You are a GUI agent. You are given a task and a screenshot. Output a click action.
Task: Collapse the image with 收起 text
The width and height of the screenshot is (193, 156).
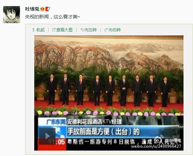40,30
